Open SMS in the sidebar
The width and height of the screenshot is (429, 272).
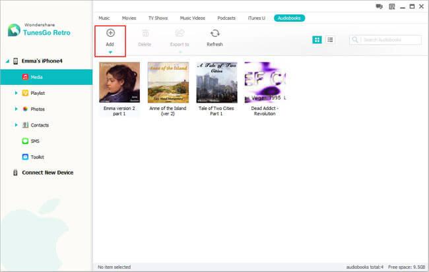pos(35,141)
